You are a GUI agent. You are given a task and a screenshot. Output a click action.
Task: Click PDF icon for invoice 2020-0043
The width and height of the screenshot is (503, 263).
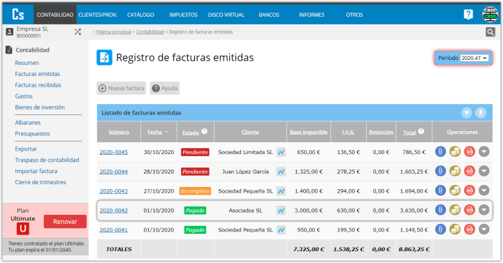coord(469,190)
